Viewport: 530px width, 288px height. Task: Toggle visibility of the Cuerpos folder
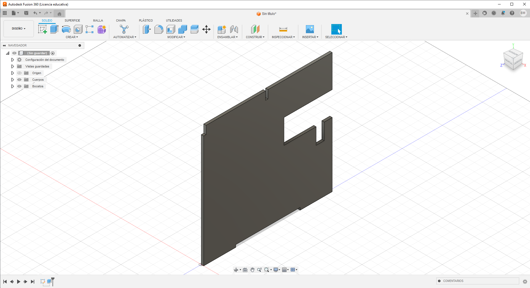19,80
